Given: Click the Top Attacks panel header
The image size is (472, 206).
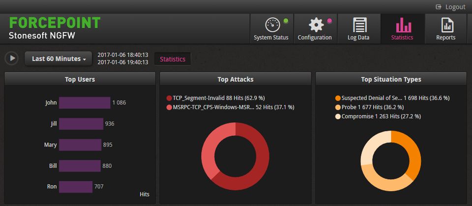Looking at the screenshot, I should [236, 79].
